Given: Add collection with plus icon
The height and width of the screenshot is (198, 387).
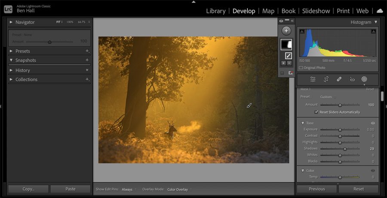Looking at the screenshot, I should (87, 79).
